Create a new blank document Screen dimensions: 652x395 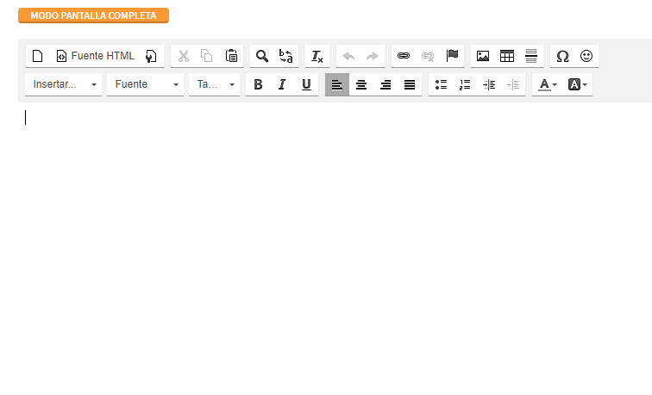tap(37, 56)
